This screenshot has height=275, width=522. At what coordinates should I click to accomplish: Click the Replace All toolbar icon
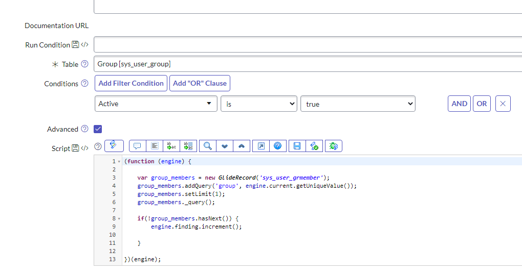(x=188, y=146)
